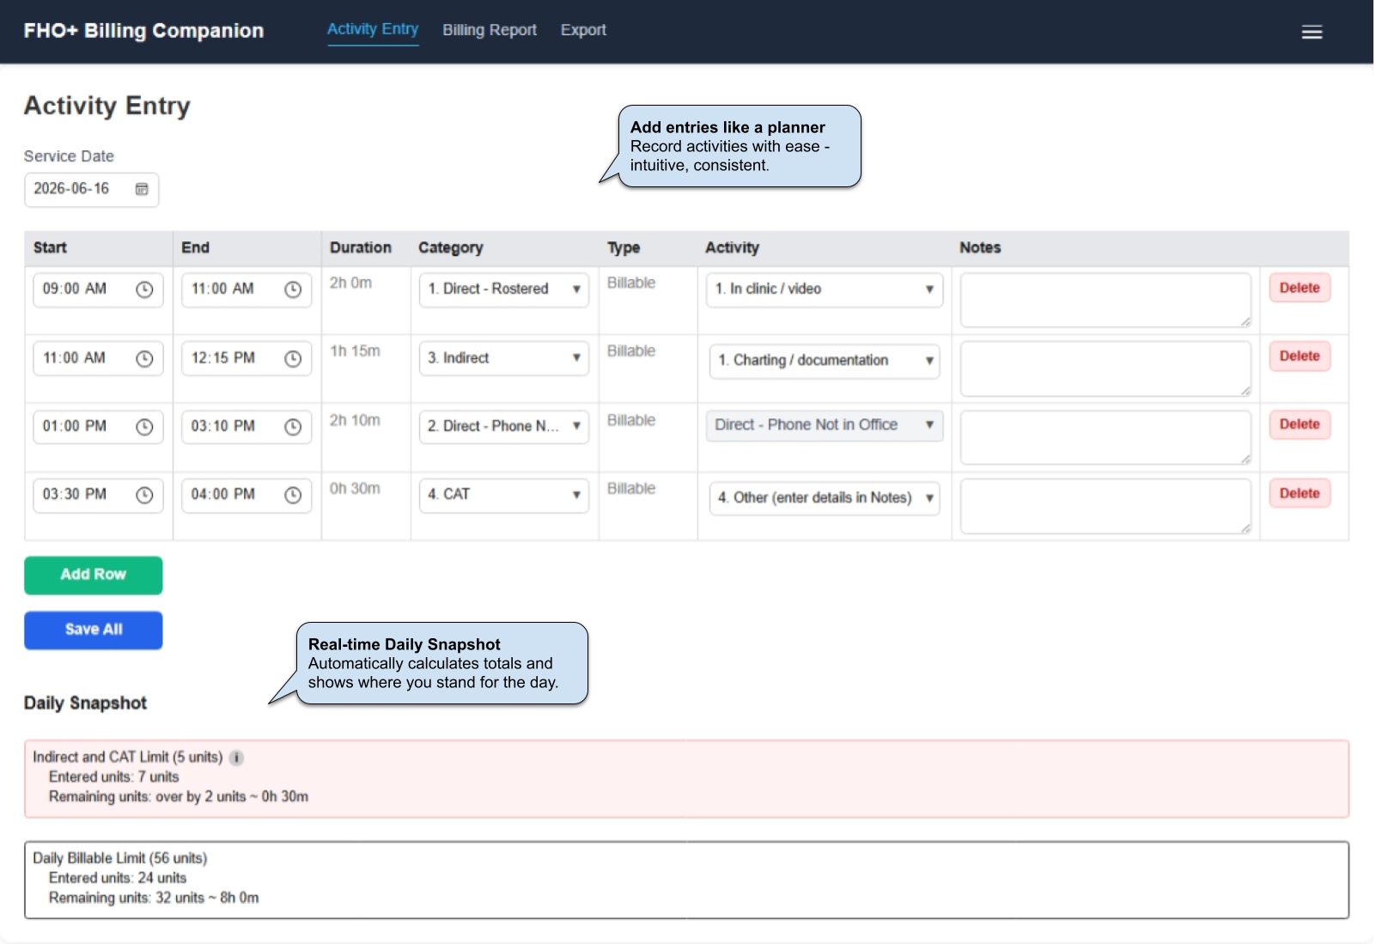
Task: Open the '1. Direct - Rostered' category dropdown
Action: coord(504,289)
